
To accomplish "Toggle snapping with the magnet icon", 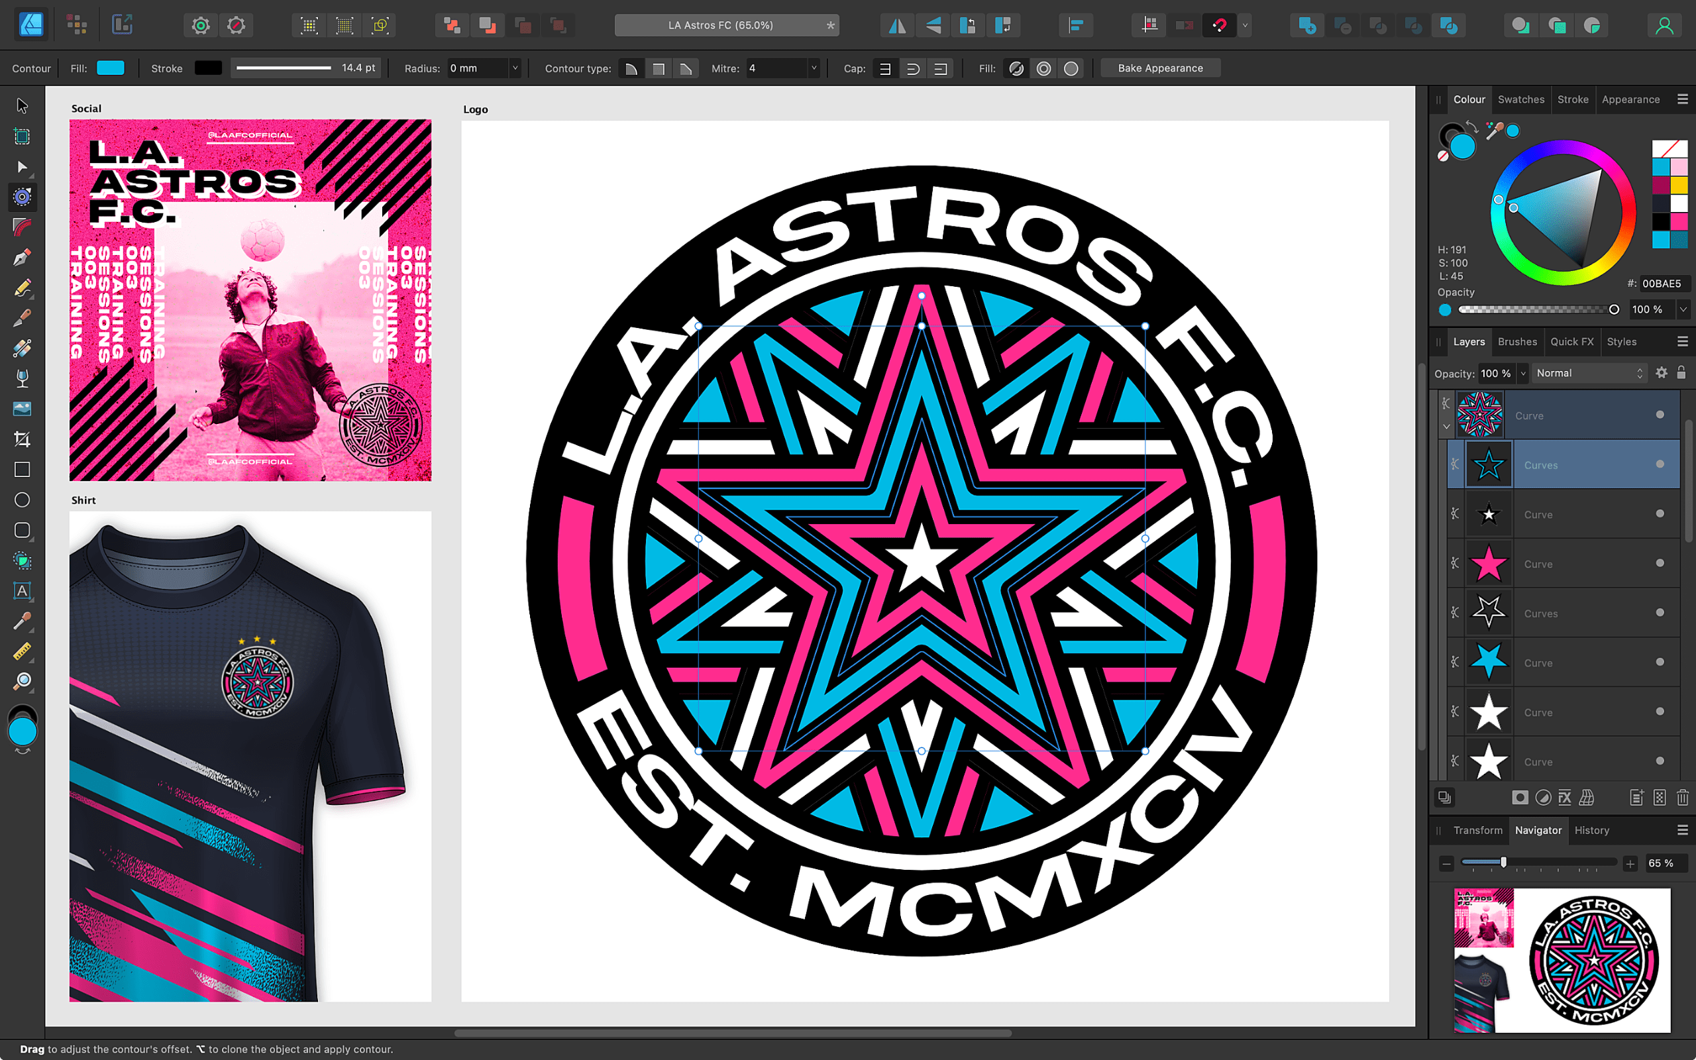I will pos(1220,25).
